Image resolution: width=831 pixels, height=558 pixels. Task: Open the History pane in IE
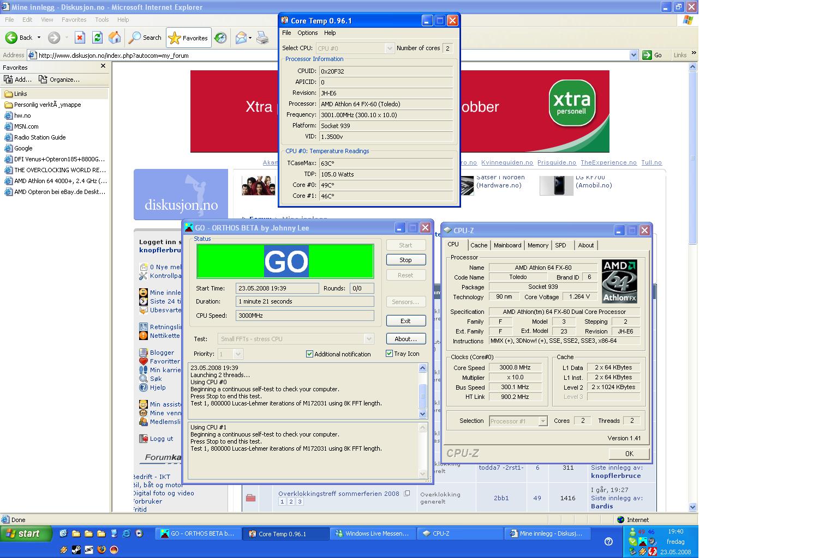[220, 38]
